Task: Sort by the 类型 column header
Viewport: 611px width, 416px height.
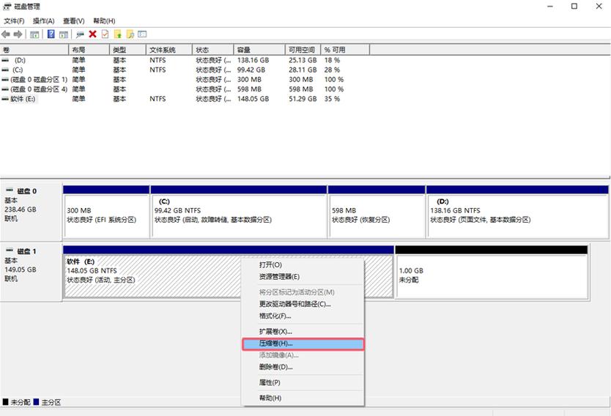Action: click(128, 50)
